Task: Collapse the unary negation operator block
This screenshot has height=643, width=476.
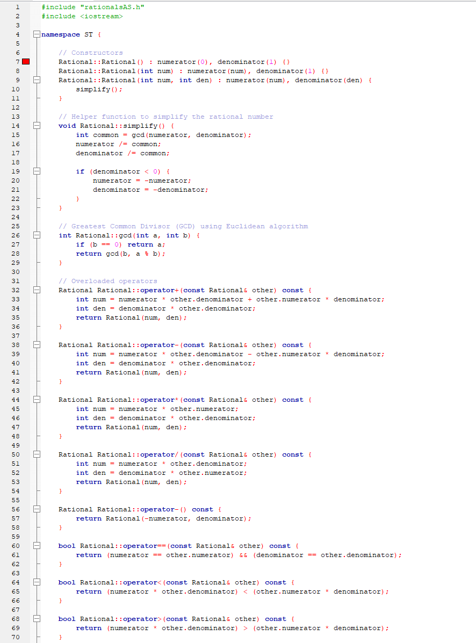Action: coord(35,509)
